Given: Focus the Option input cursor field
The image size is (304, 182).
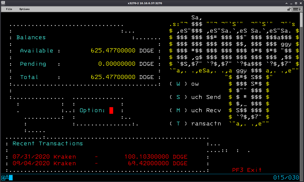Looking at the screenshot, I should point(111,110).
